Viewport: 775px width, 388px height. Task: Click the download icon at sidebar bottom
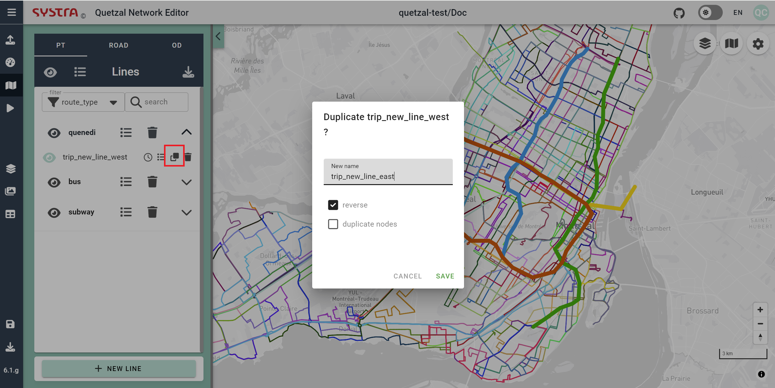[x=11, y=347]
